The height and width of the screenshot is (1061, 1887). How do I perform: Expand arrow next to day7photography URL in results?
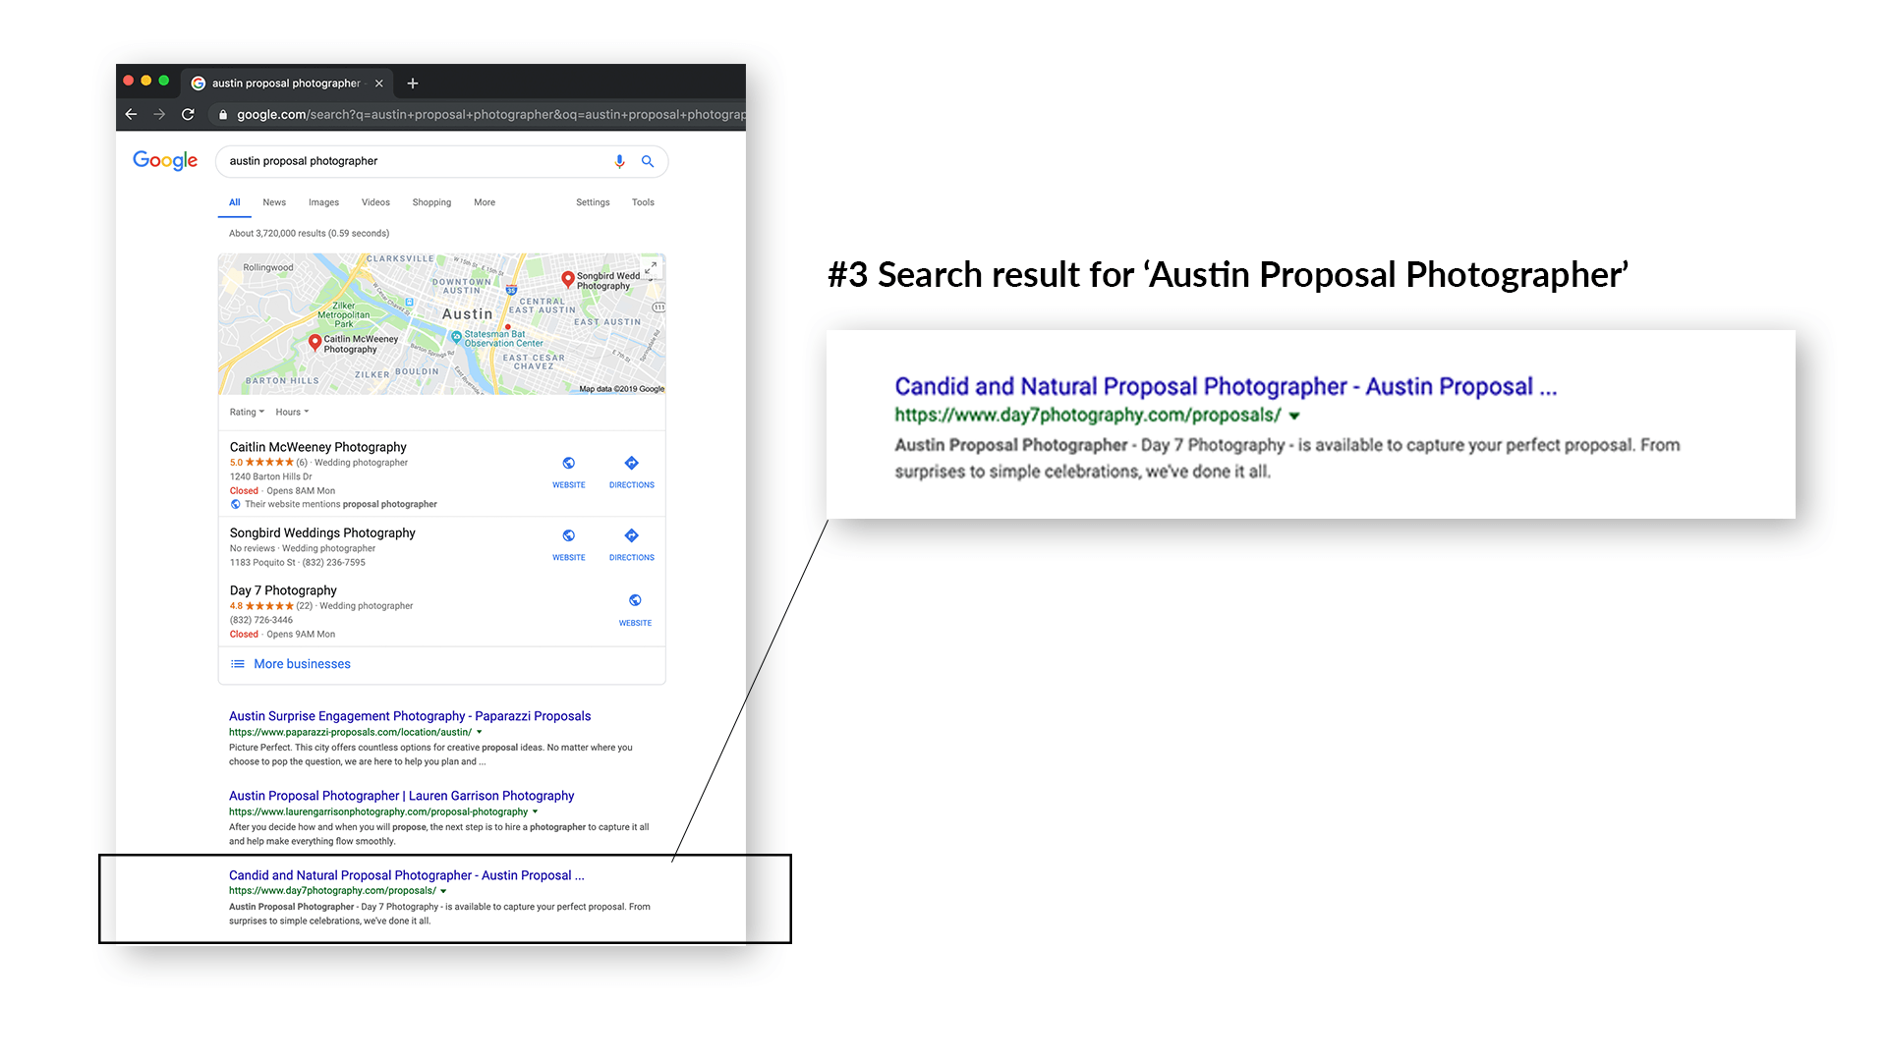pos(443,892)
